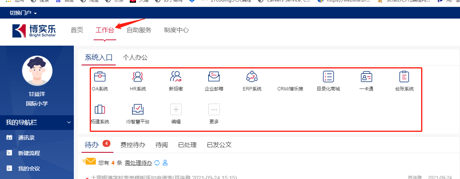
Task: Switch to the 个人办公 tab
Action: [x=135, y=58]
